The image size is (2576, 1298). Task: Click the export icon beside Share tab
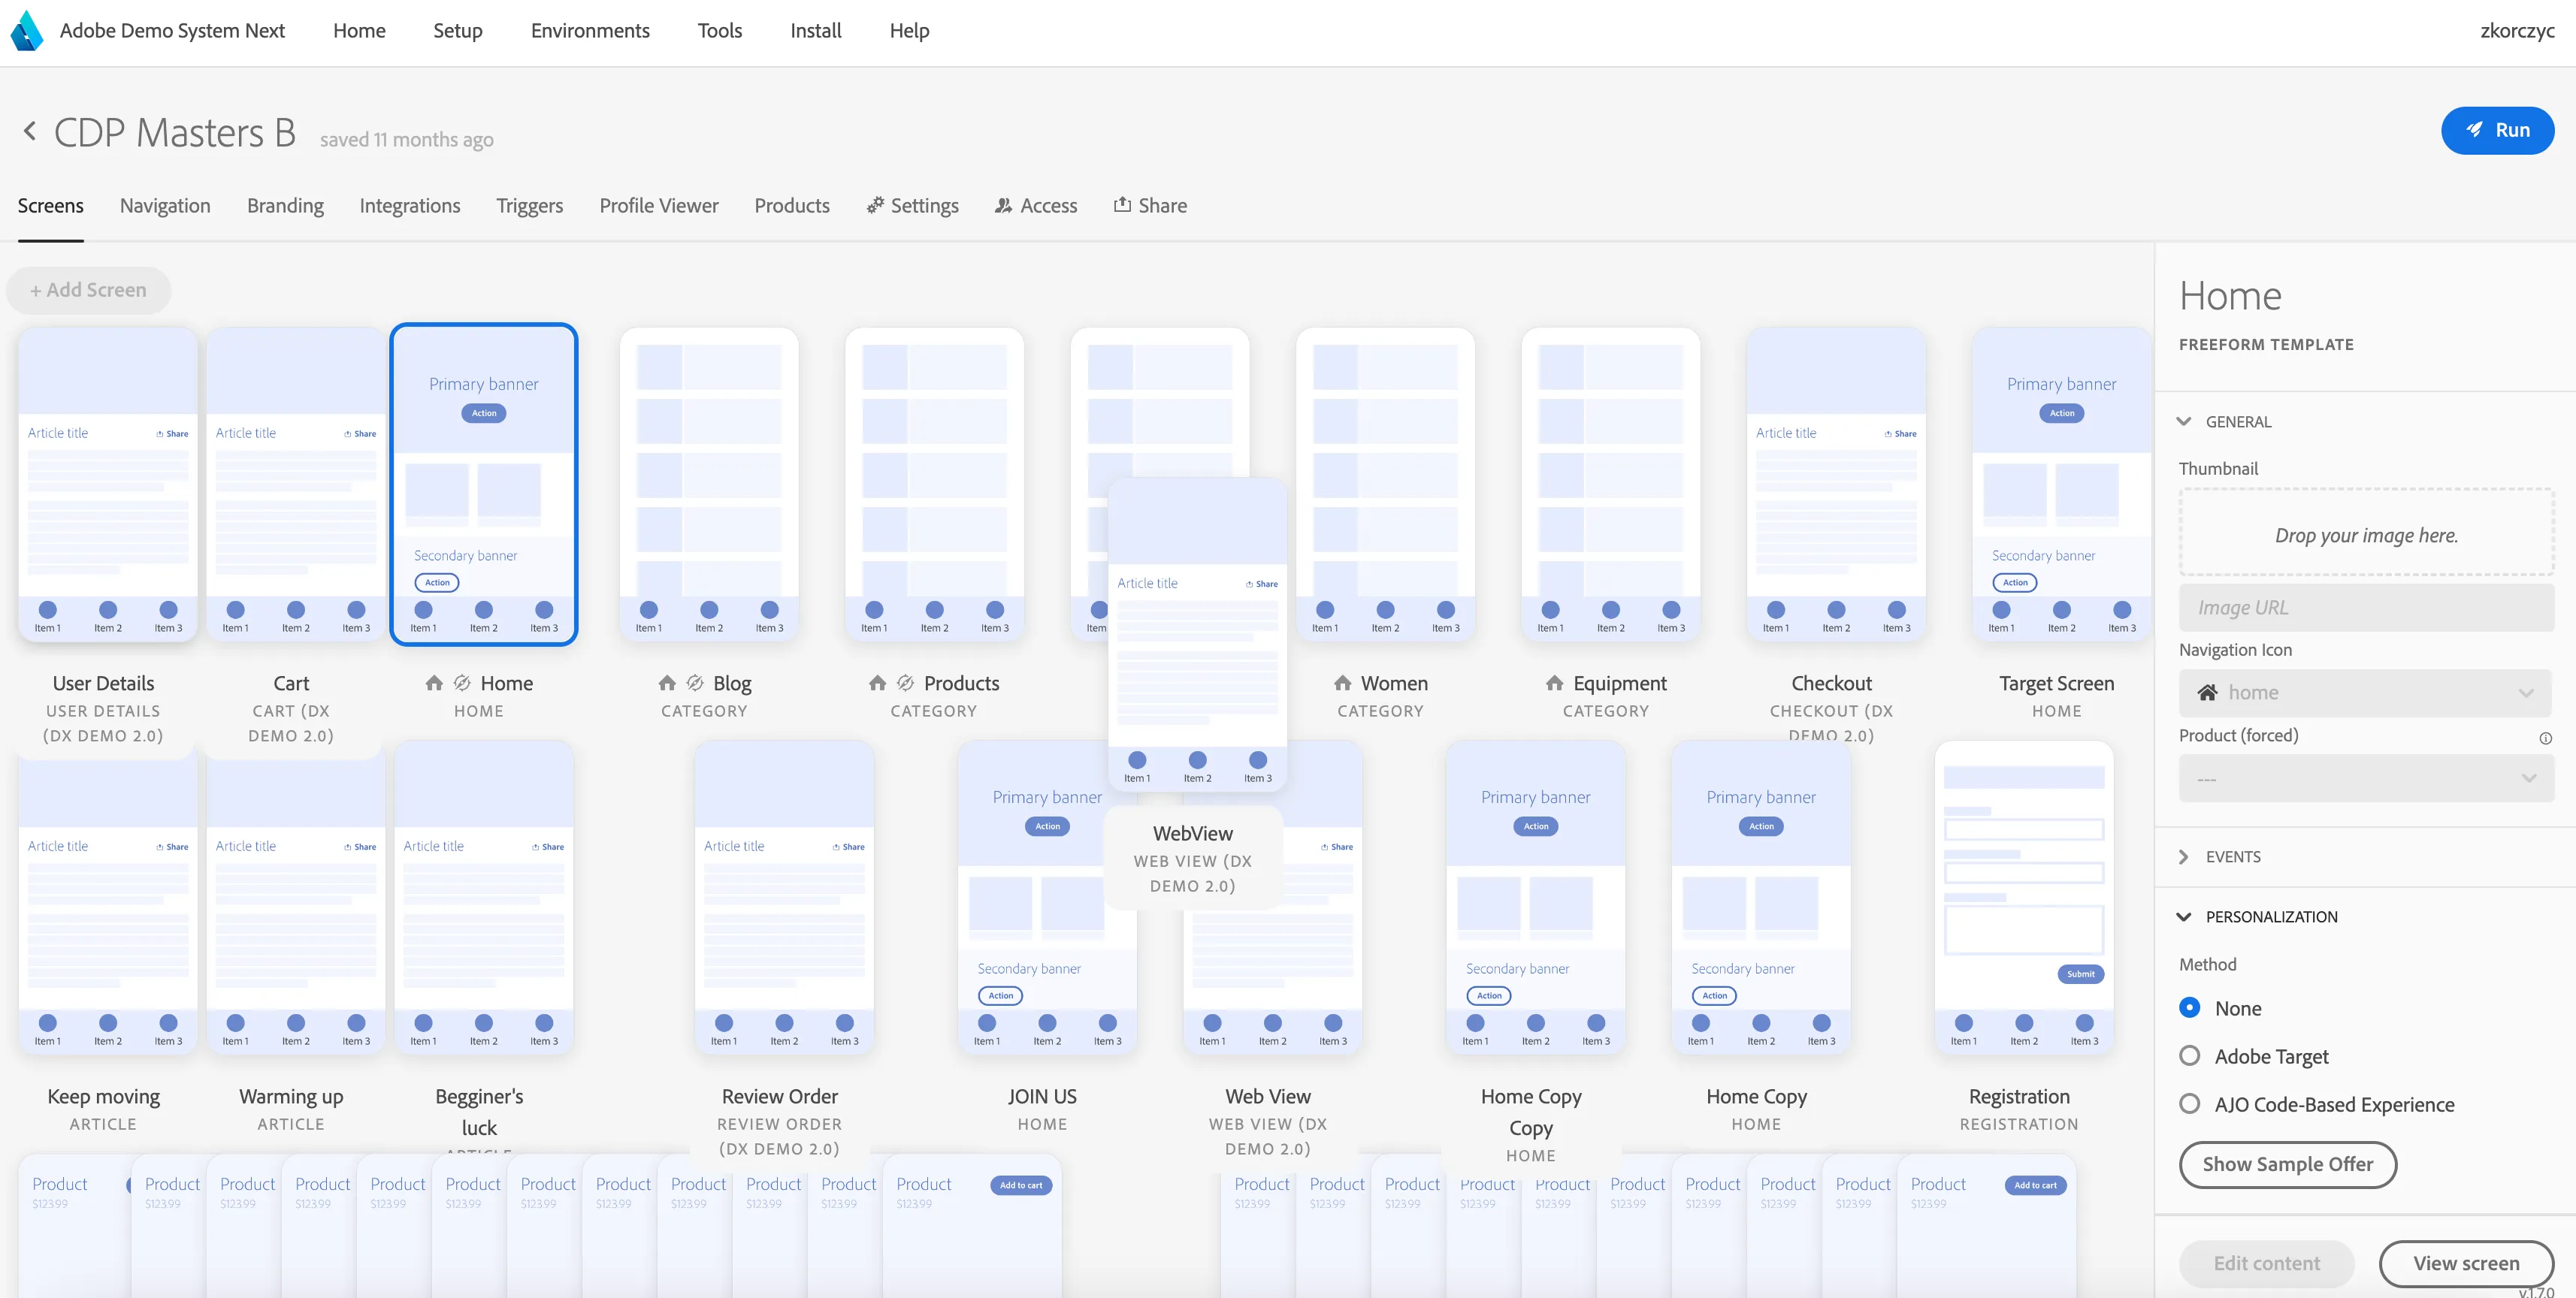click(x=1122, y=204)
